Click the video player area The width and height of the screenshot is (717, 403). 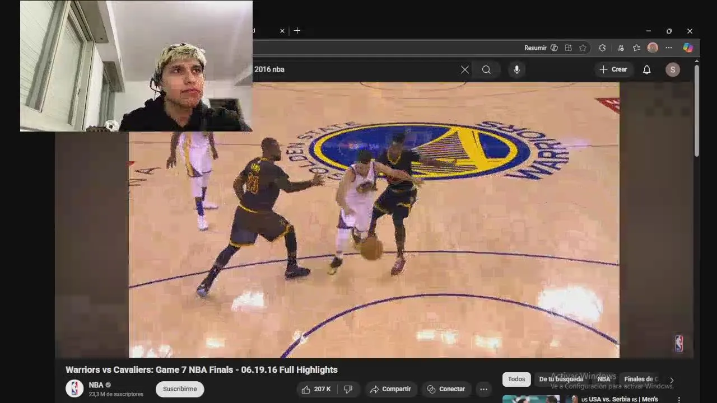point(374,220)
